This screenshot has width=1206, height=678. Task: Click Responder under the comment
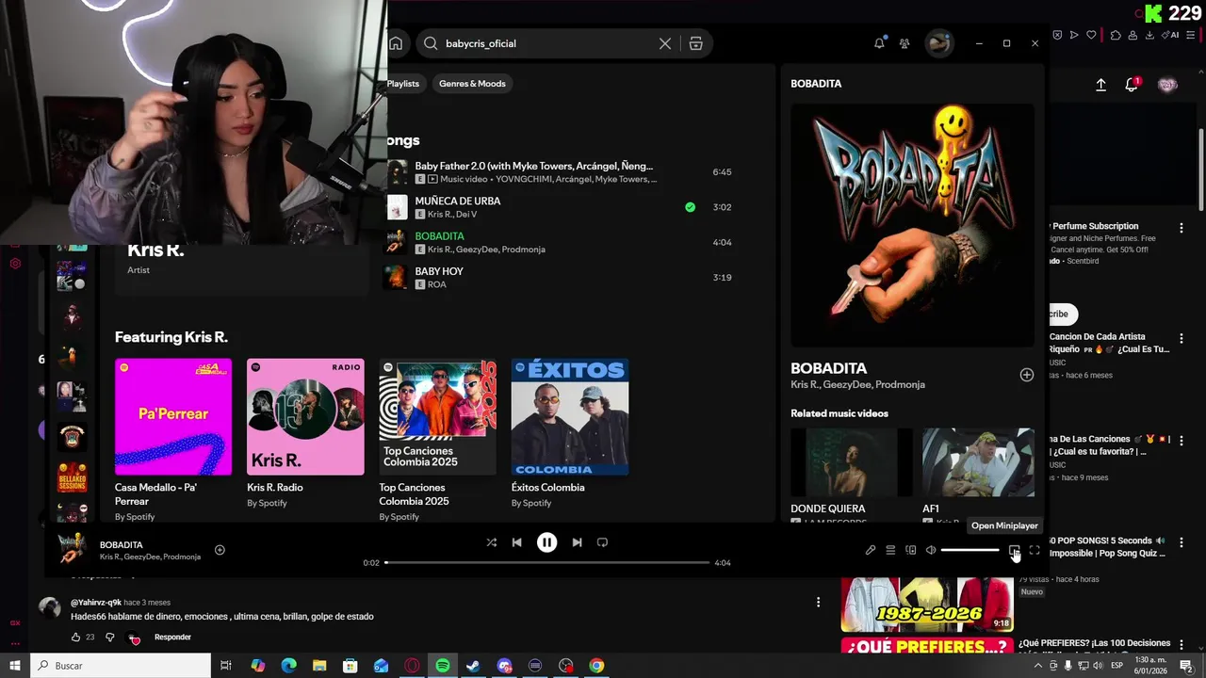tap(172, 638)
